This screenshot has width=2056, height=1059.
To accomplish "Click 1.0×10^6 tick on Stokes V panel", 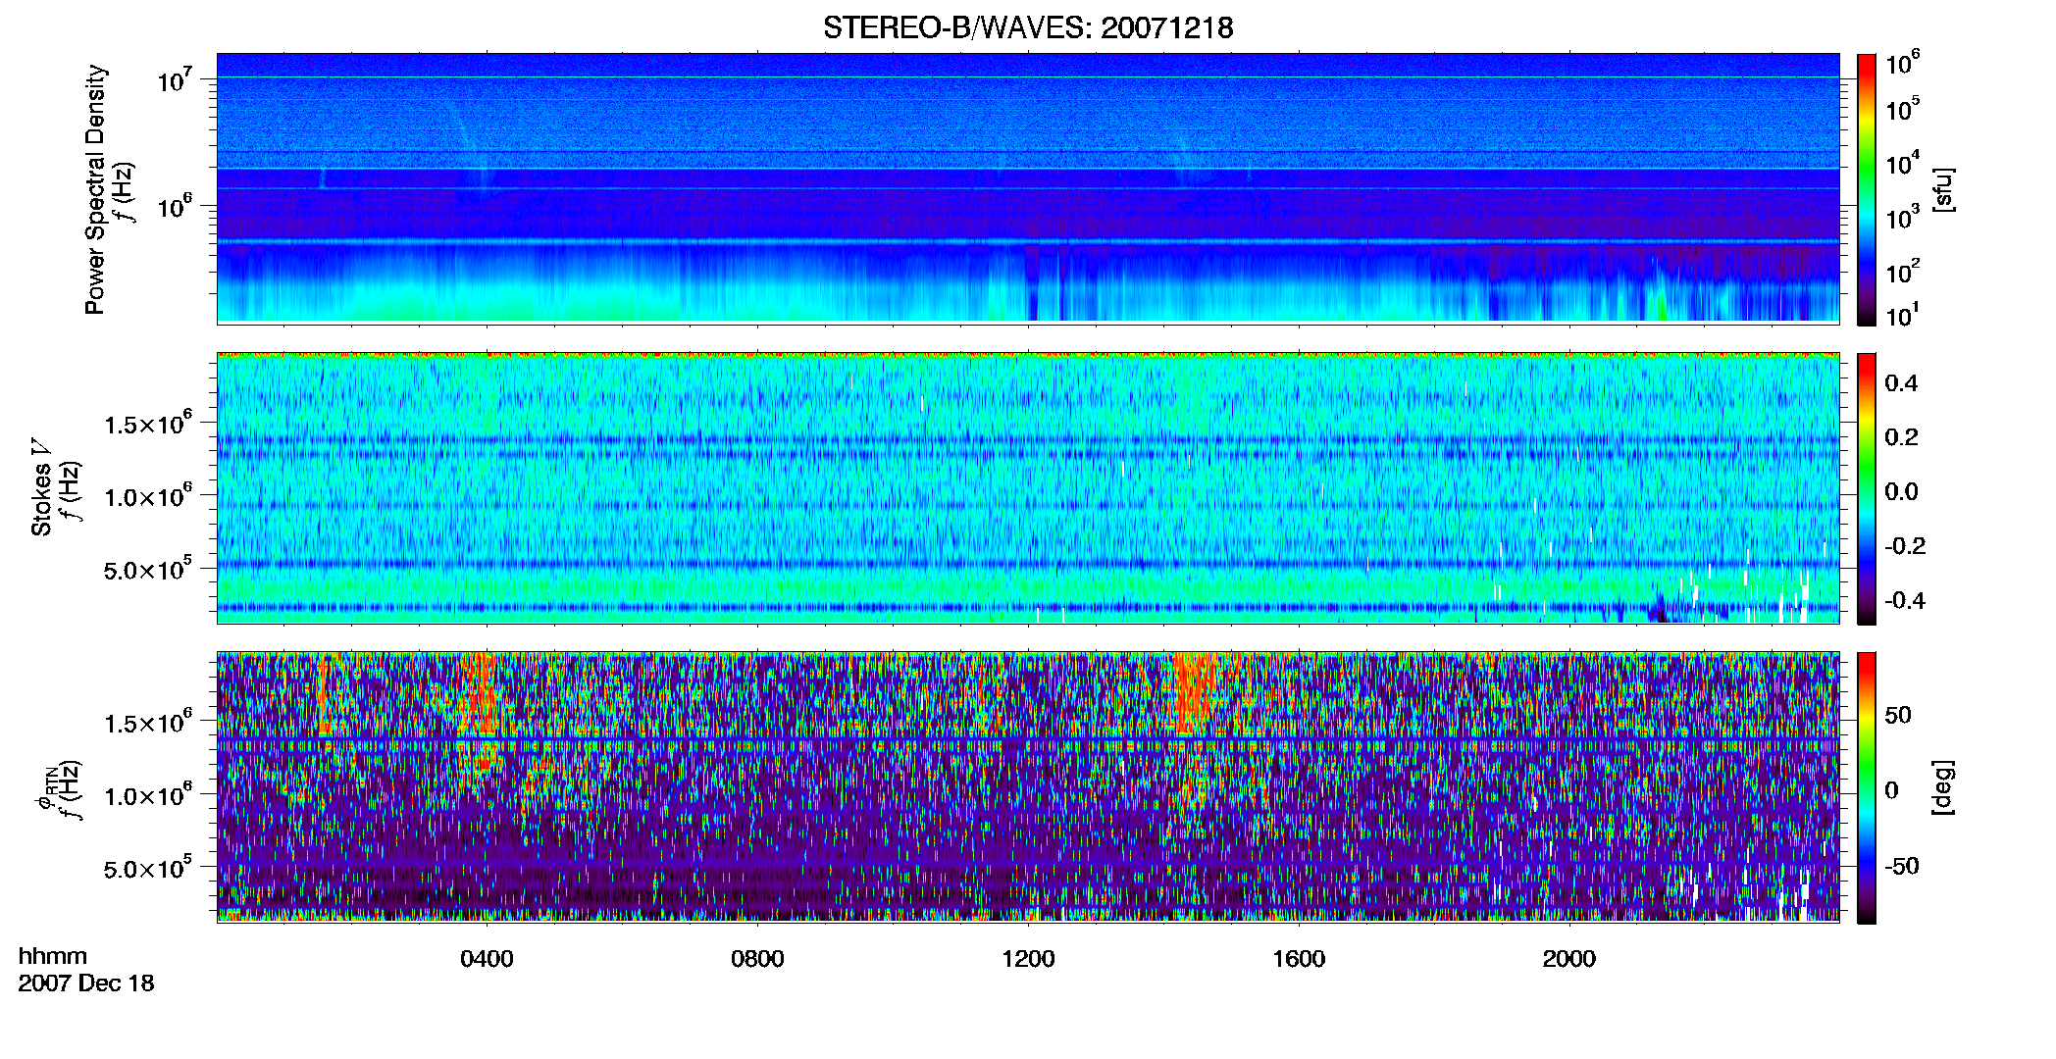I will [148, 495].
